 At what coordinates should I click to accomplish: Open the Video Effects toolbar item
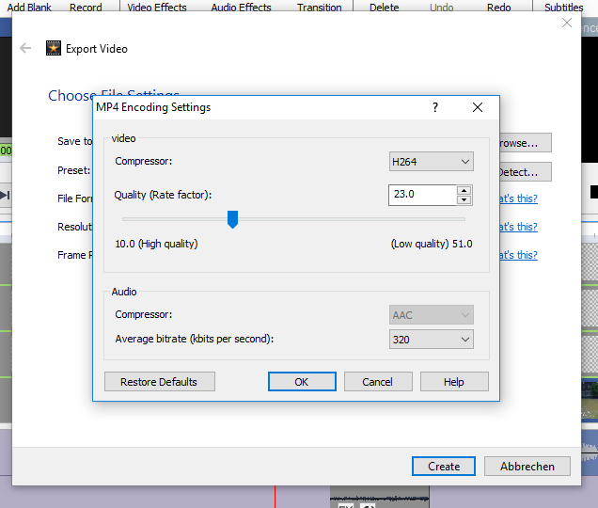point(157,7)
